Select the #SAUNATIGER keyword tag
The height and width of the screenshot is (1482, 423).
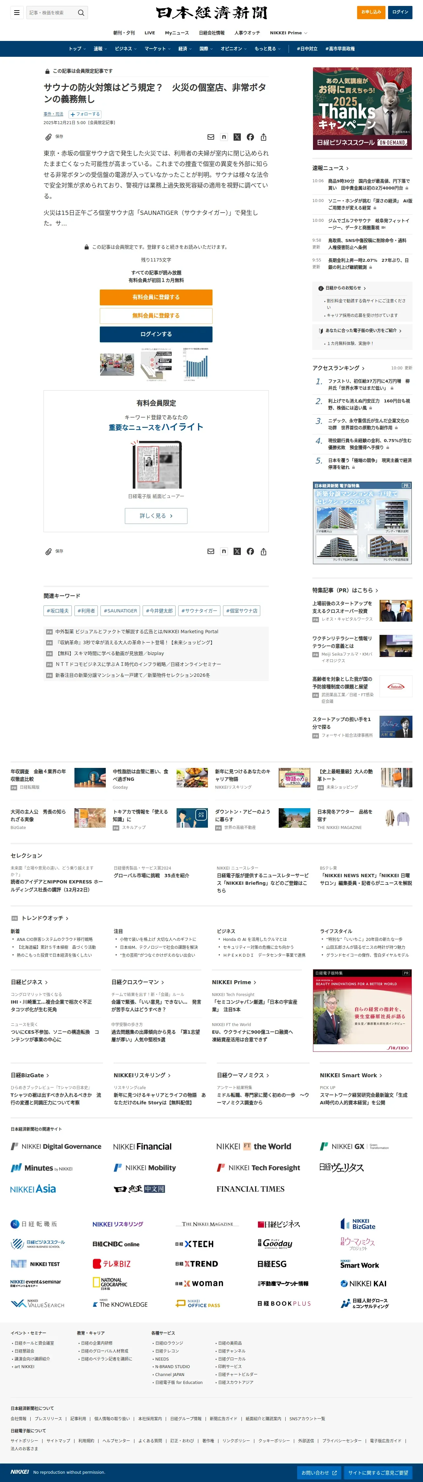pos(121,610)
